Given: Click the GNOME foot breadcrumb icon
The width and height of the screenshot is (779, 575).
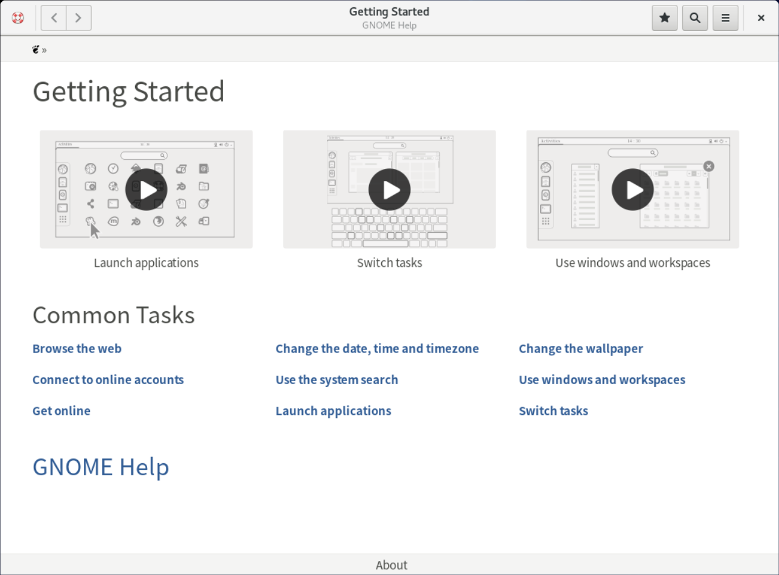Looking at the screenshot, I should [x=36, y=49].
